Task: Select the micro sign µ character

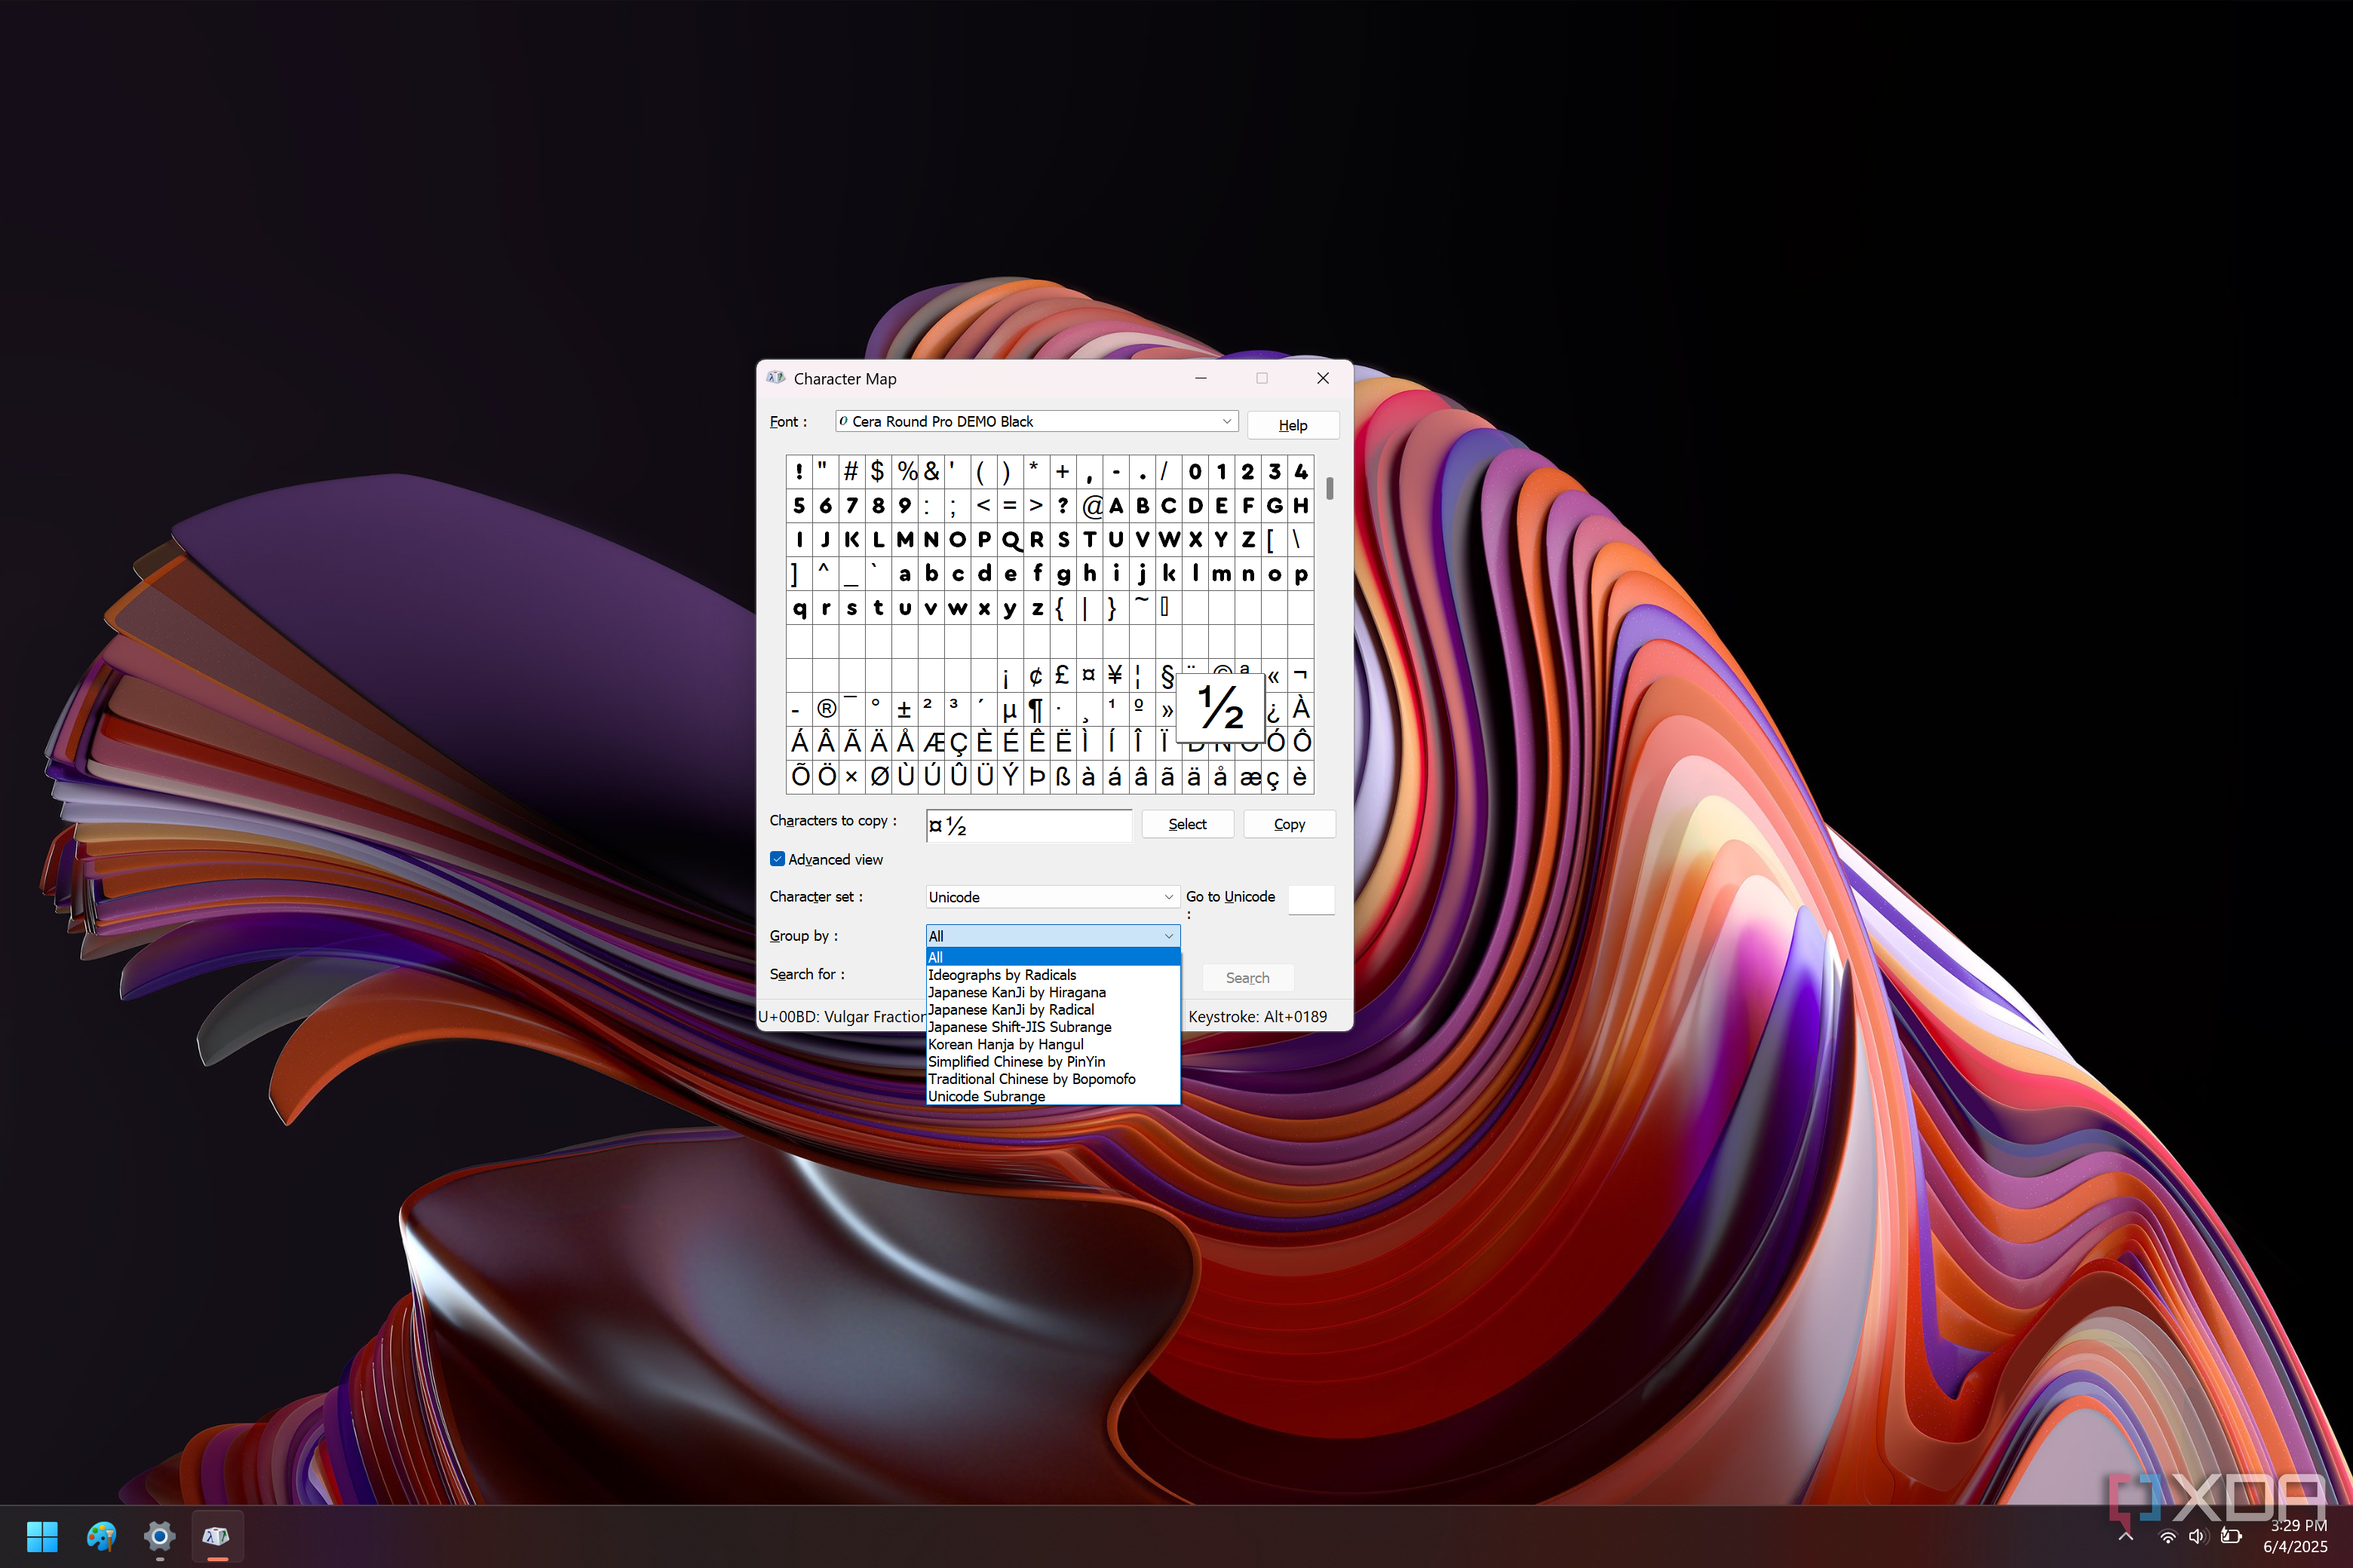Action: 1009,709
